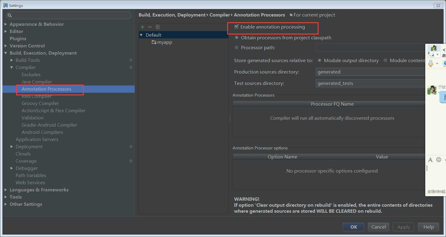Expand the Tools section
This screenshot has height=237, width=446.
(6, 197)
